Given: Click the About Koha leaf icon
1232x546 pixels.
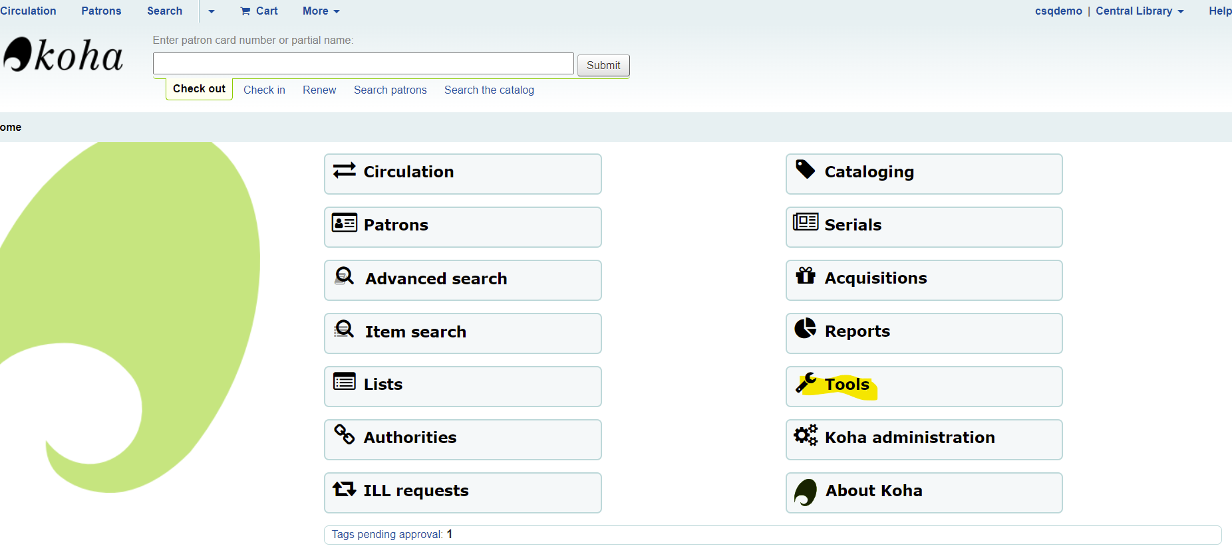Looking at the screenshot, I should (805, 492).
